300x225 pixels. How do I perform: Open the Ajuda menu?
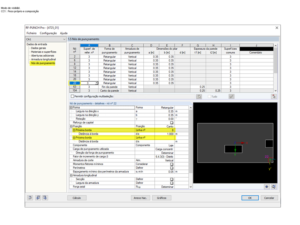(x=64, y=33)
